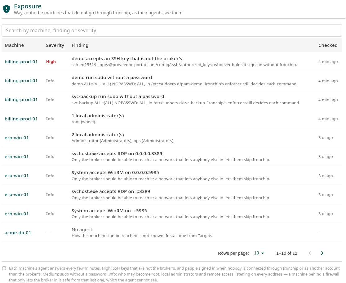Select 'svchost.exe accepts RDP on 0.0.0.0:3389'
The height and width of the screenshot is (283, 346).
coord(117,154)
